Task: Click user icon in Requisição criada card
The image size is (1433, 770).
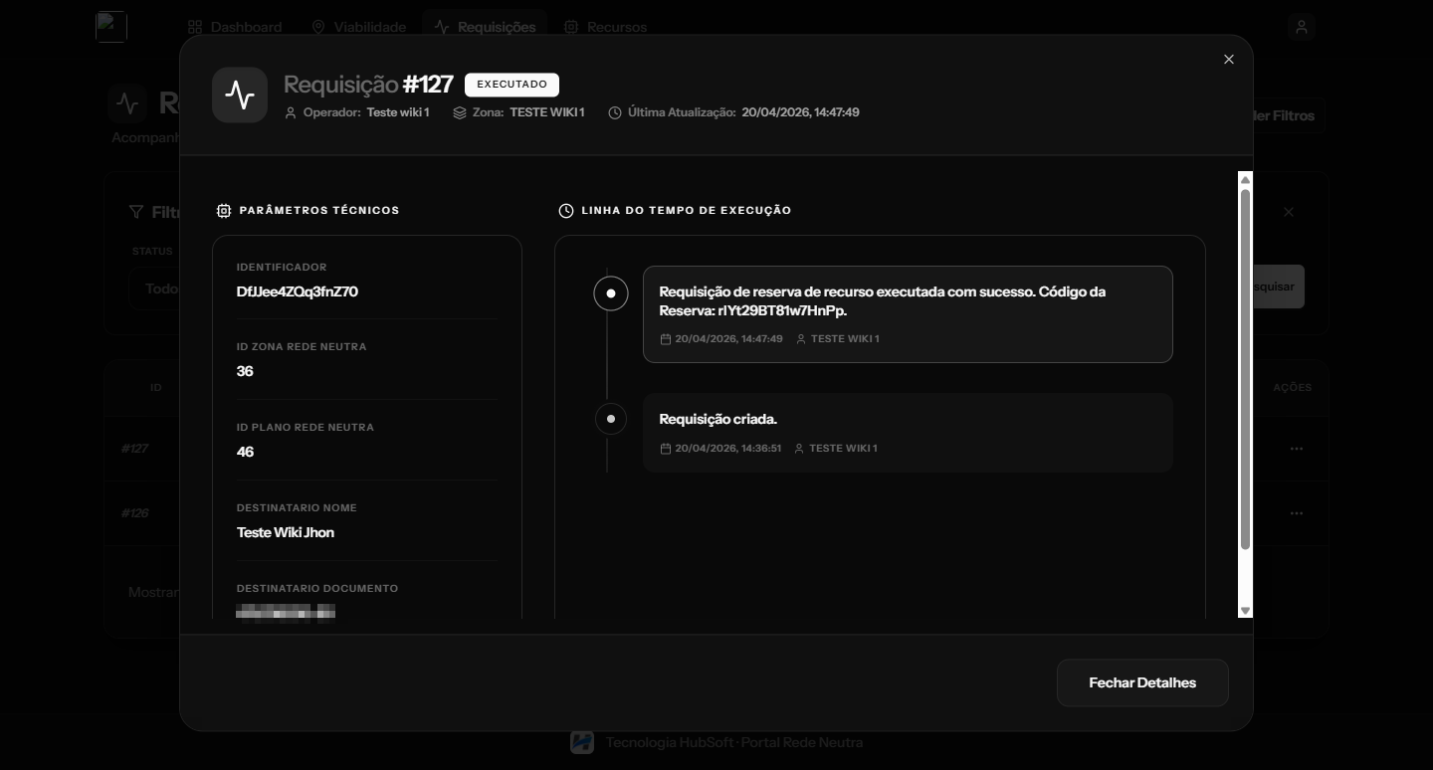Action: click(x=799, y=449)
